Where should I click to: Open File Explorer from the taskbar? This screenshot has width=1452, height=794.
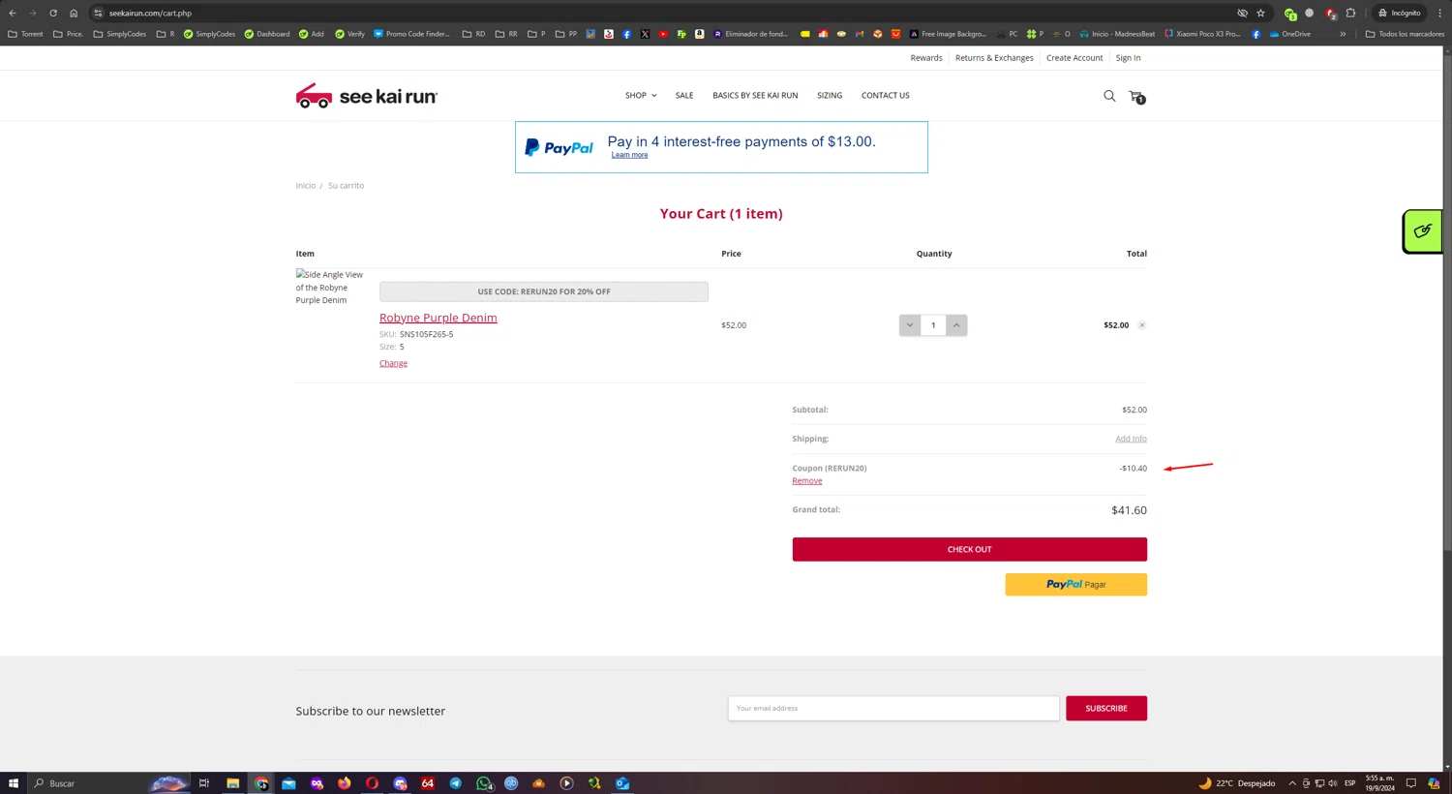(232, 783)
